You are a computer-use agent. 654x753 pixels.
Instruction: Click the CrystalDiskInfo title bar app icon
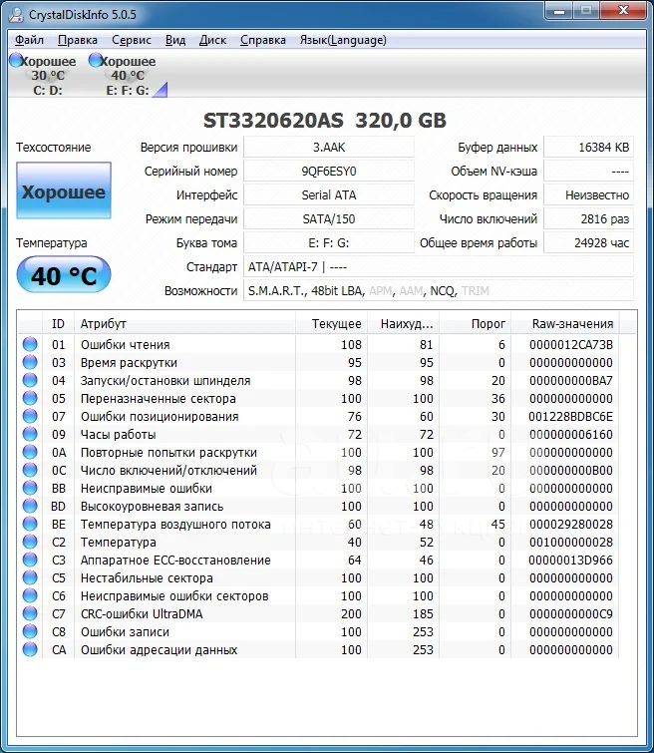pyautogui.click(x=16, y=14)
